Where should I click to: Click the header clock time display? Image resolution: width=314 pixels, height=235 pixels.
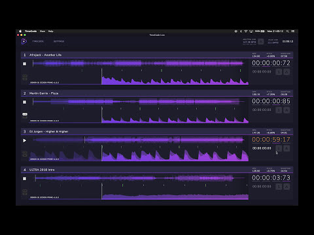288,41
